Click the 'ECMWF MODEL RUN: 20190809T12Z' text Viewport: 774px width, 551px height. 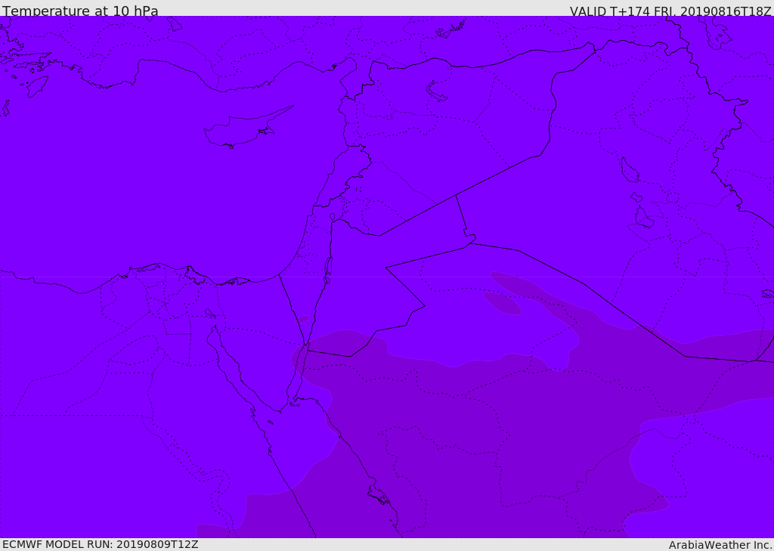[101, 544]
